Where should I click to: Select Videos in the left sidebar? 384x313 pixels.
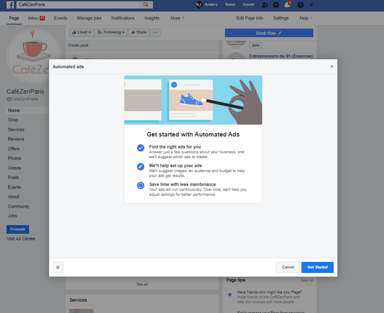[14, 168]
